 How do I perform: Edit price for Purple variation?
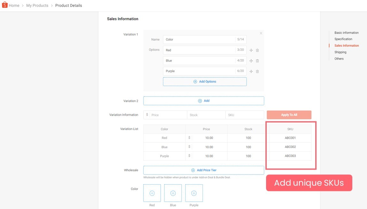click(x=206, y=156)
